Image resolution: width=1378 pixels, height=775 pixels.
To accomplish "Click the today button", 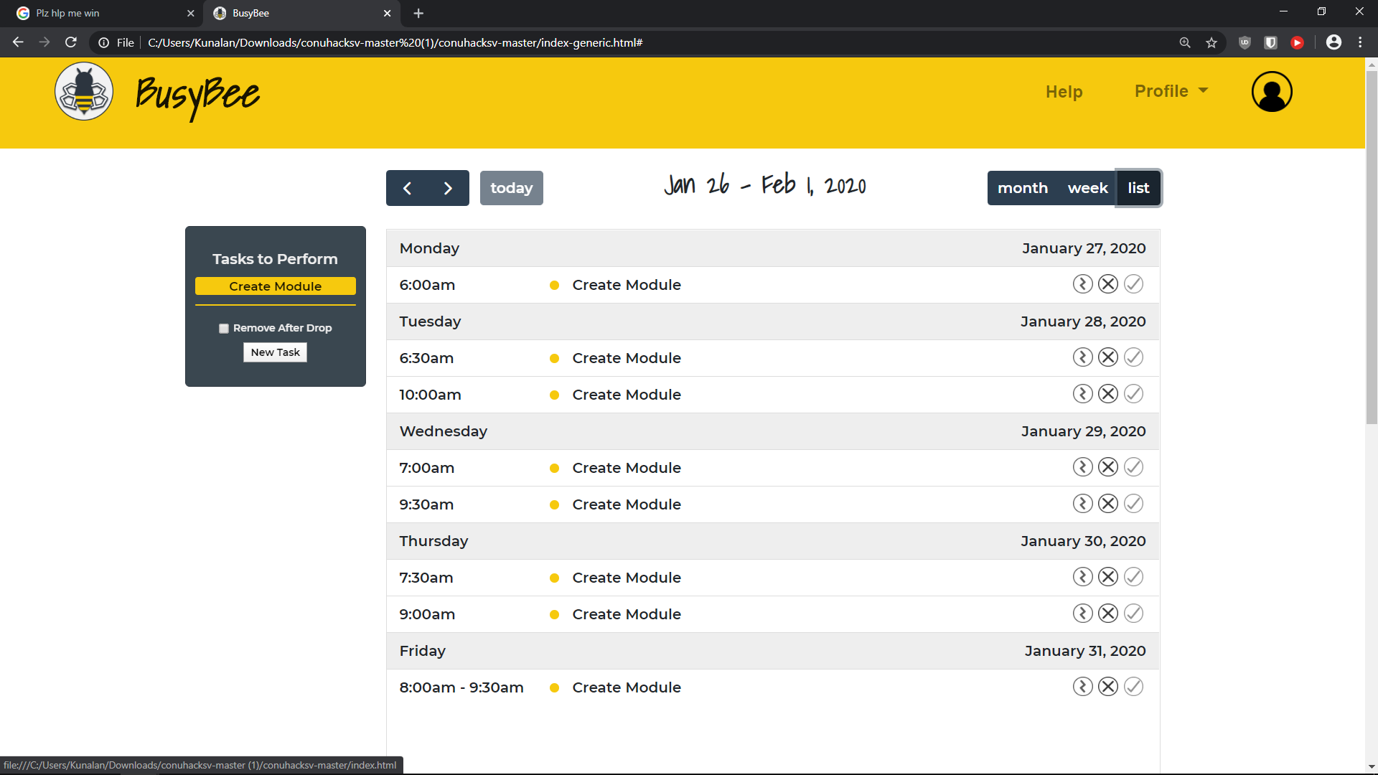I will pos(511,188).
